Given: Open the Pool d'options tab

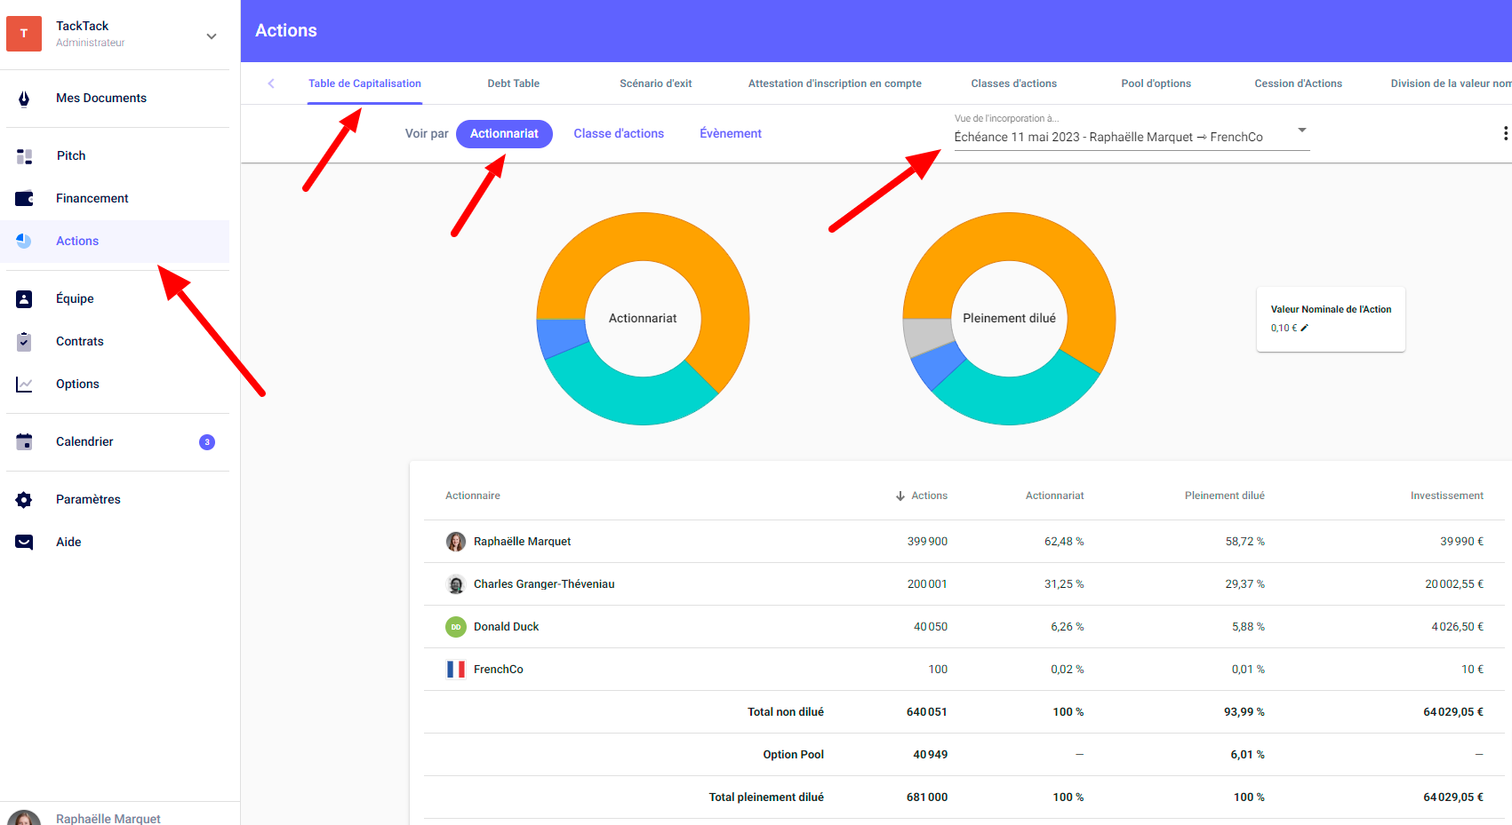Looking at the screenshot, I should click(1156, 83).
